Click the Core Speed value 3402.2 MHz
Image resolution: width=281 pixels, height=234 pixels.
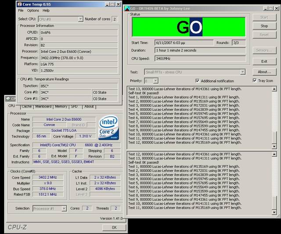click(x=48, y=178)
